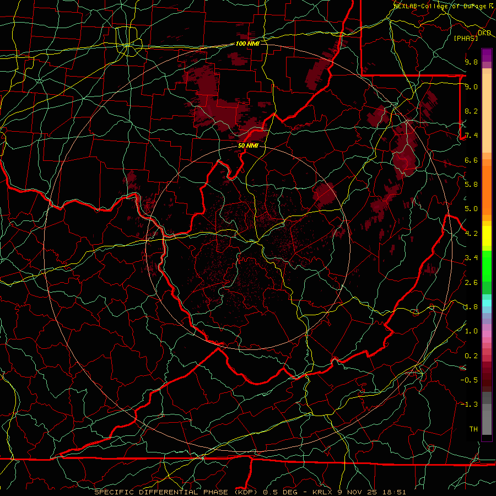Image resolution: width=496 pixels, height=496 pixels.
Task: Click the 9.8 scale value
Action: click(471, 62)
